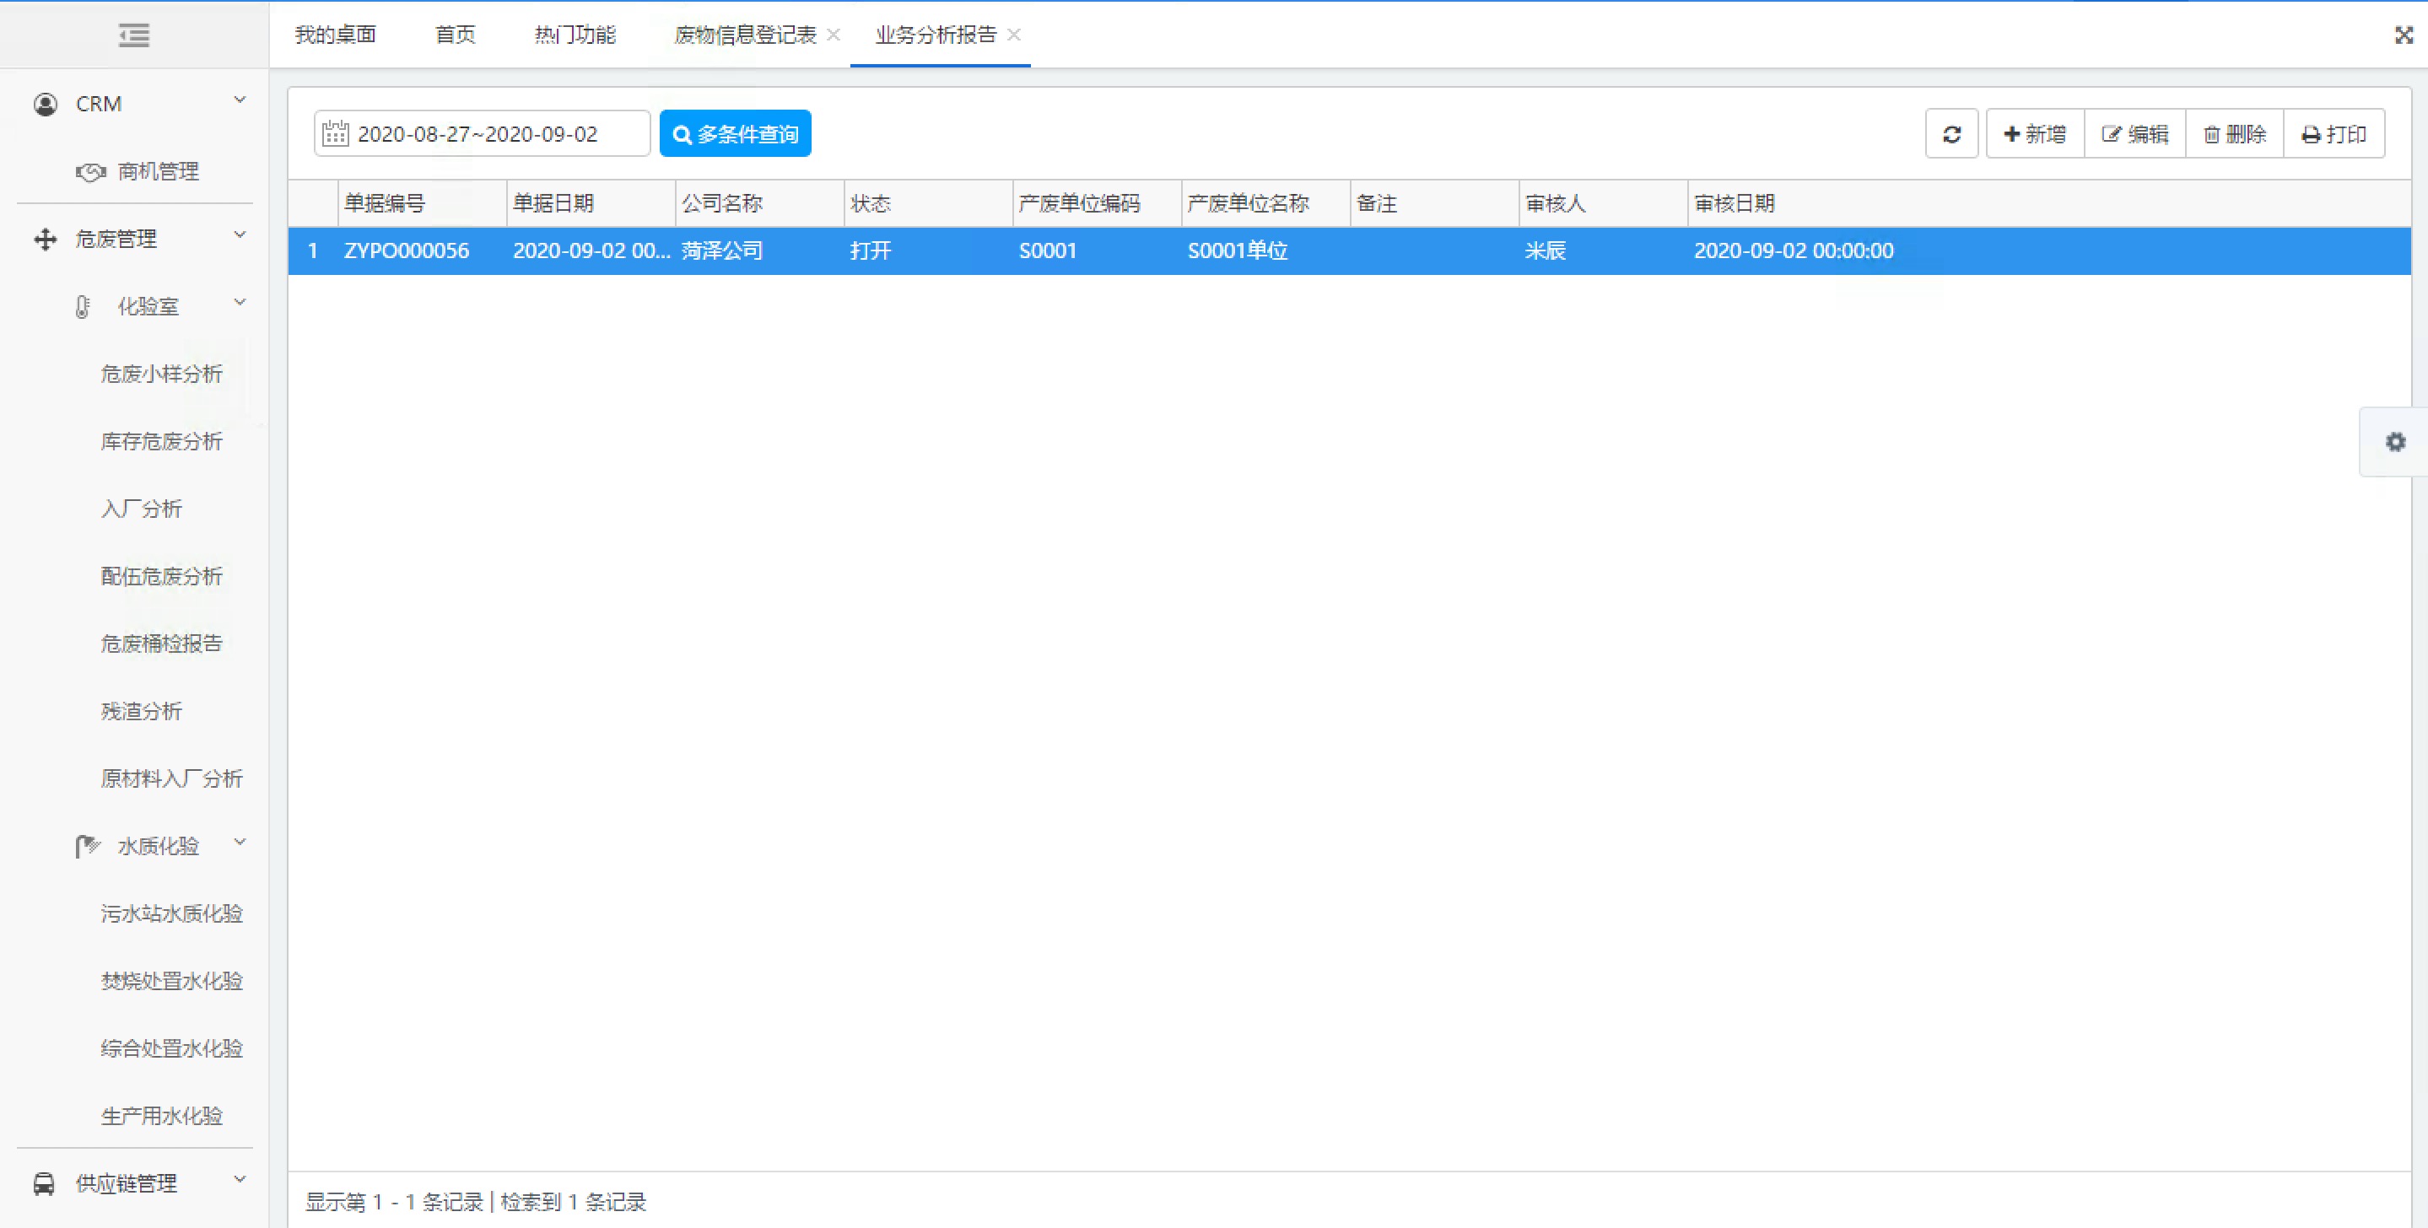This screenshot has height=1228, width=2428.
Task: Click the handshake icon beside 商机管理
Action: 90,171
